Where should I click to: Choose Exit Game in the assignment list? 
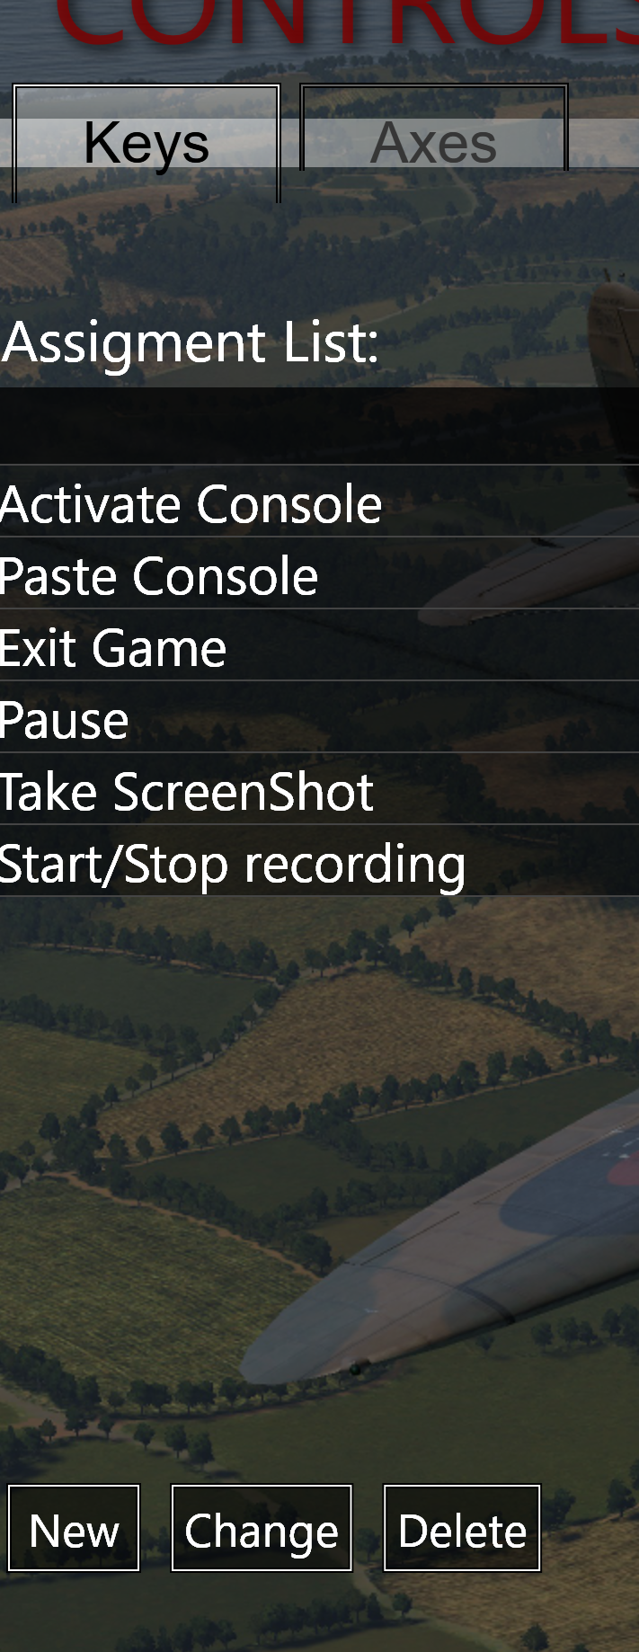(319, 647)
